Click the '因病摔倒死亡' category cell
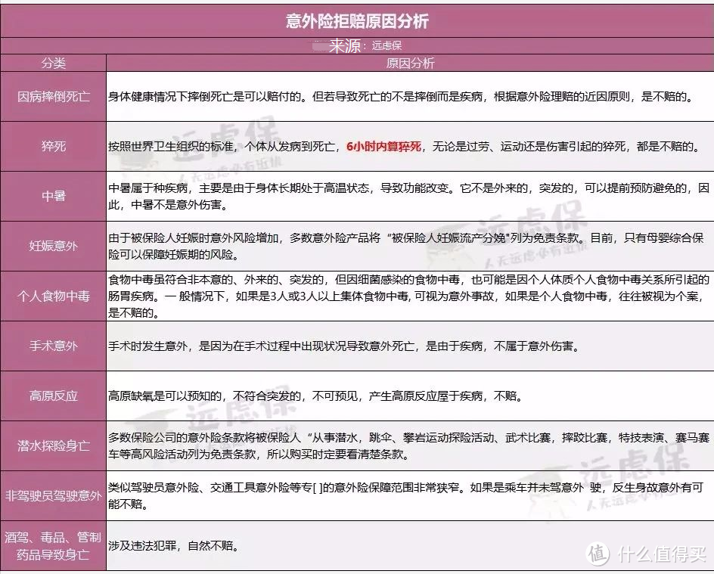Viewport: 714px width, 574px height. (53, 97)
